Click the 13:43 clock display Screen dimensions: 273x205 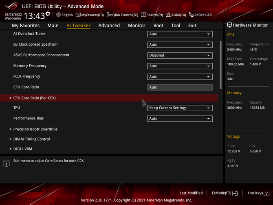(34, 16)
